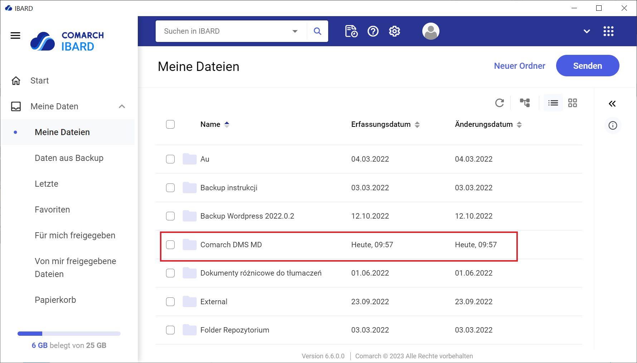Click Neuer Ordner link
637x363 pixels.
point(520,66)
